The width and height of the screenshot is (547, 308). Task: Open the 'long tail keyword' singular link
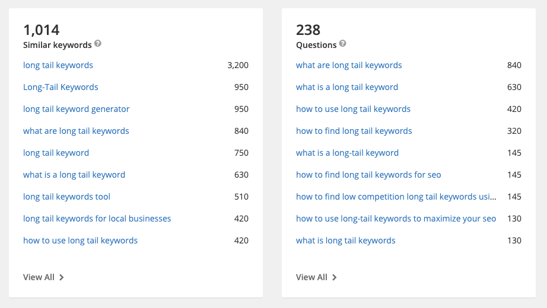(56, 153)
